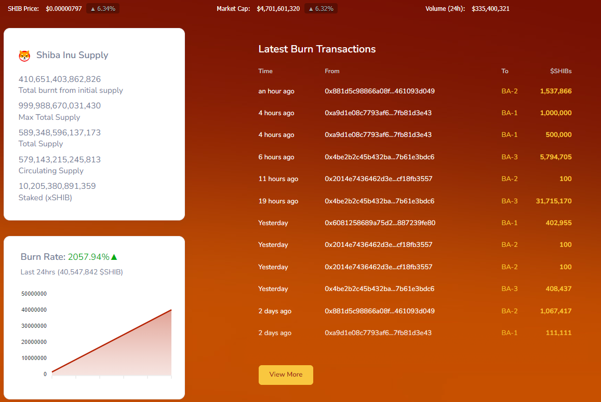Click the Shiba Inu dog logo icon

click(24, 56)
